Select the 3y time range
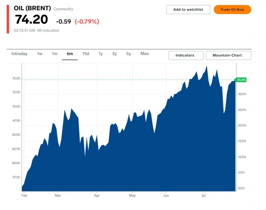The width and height of the screenshot is (266, 210). coord(114,54)
